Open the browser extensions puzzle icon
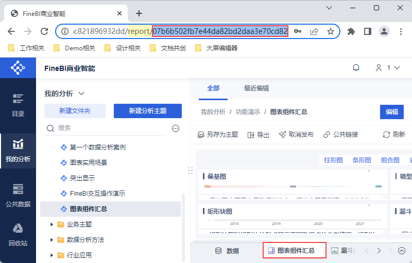Screen dimensions: 412x263 [351, 31]
